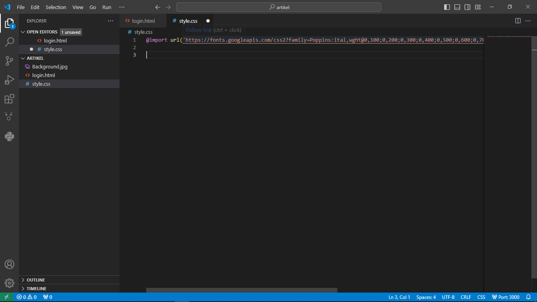The width and height of the screenshot is (537, 302).
Task: Open the Search view icon
Action: coord(9,42)
